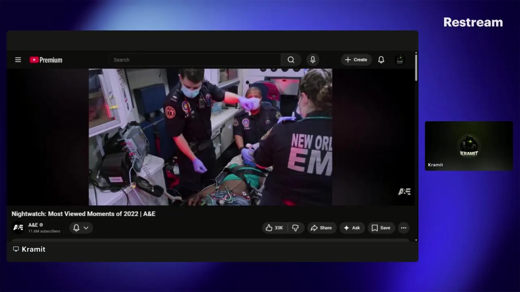Open the account avatar menu
Viewport: 520px width, 292px height.
coord(400,60)
